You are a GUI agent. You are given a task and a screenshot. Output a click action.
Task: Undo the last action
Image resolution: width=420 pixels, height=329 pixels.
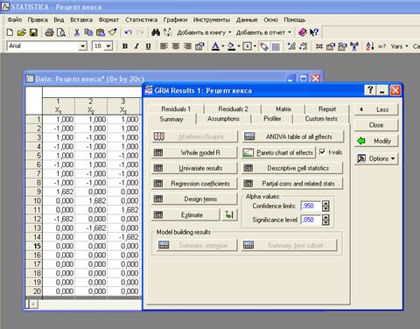(x=128, y=32)
